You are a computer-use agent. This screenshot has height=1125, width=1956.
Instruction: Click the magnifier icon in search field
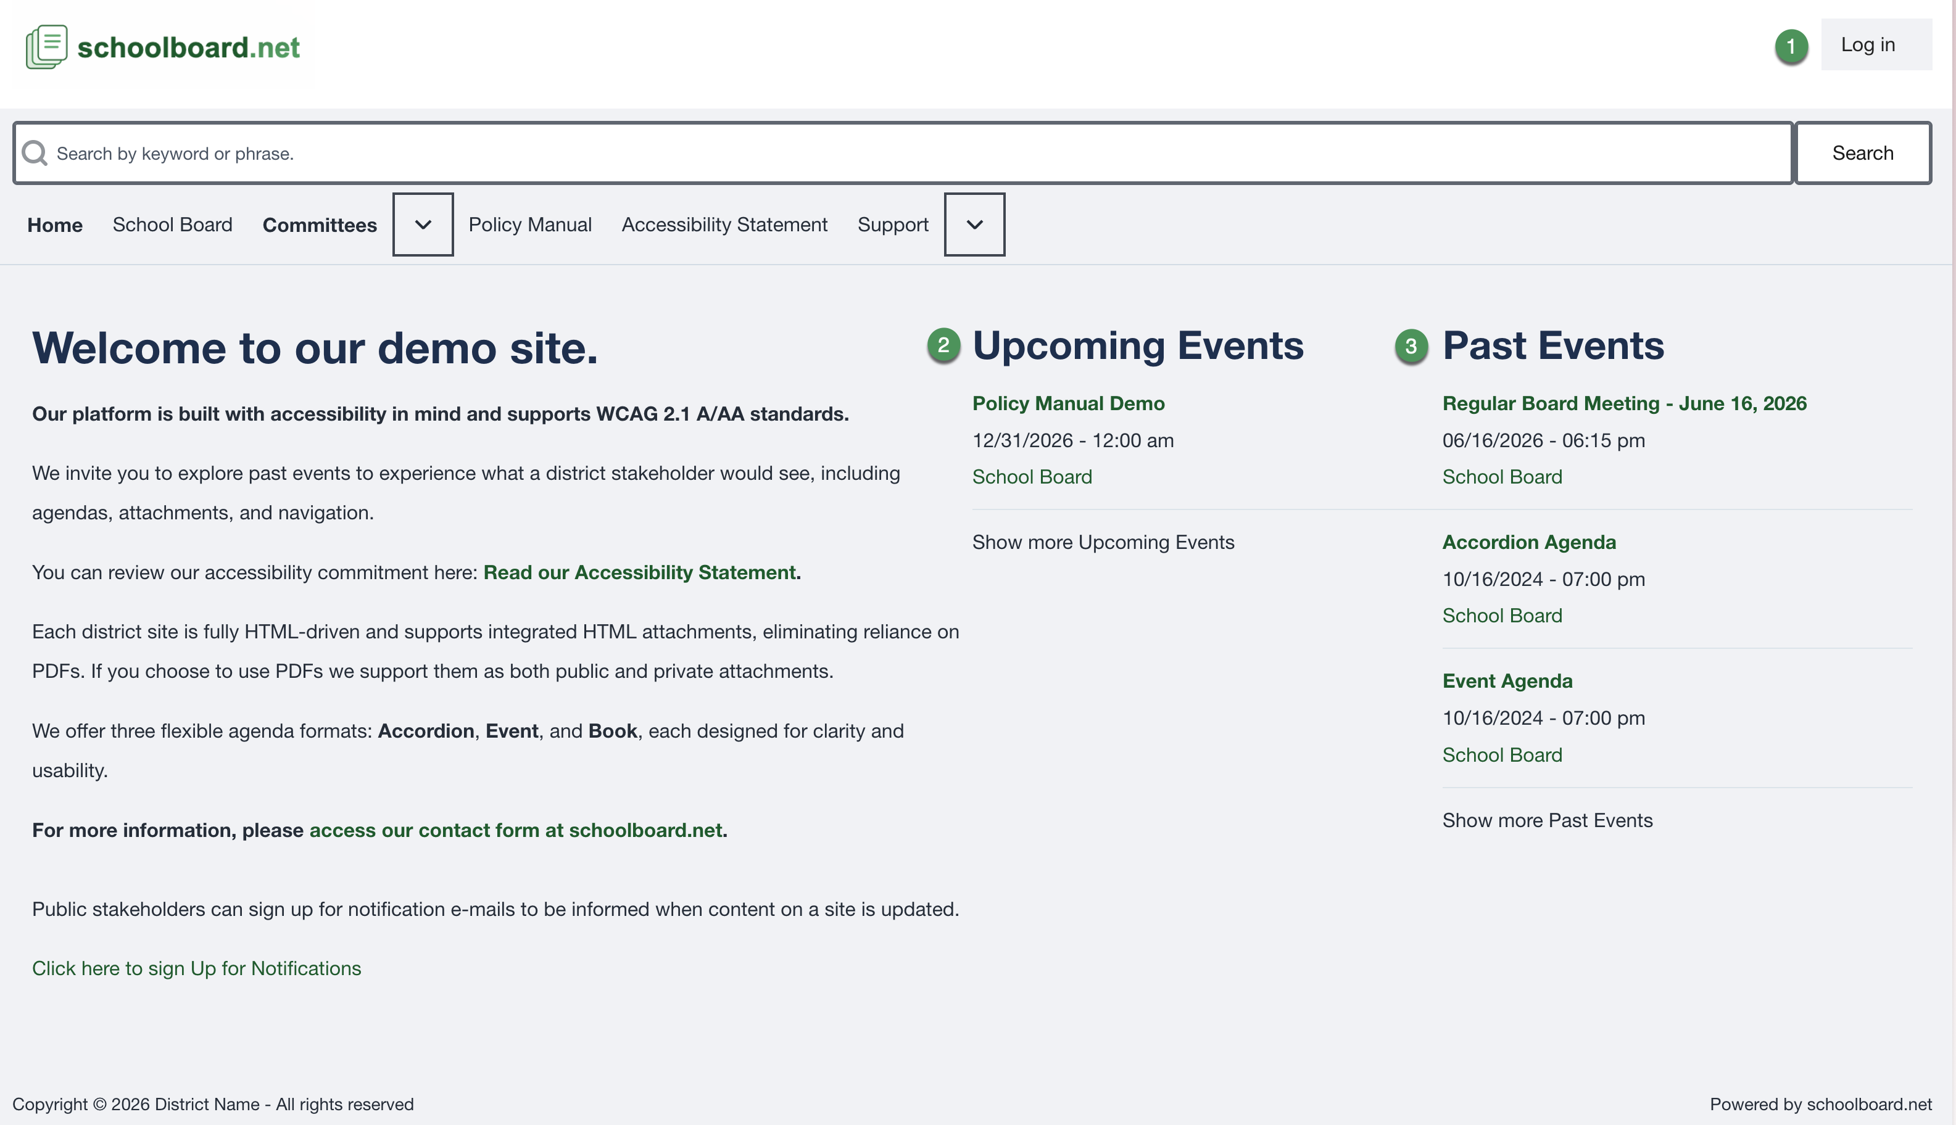(x=34, y=153)
